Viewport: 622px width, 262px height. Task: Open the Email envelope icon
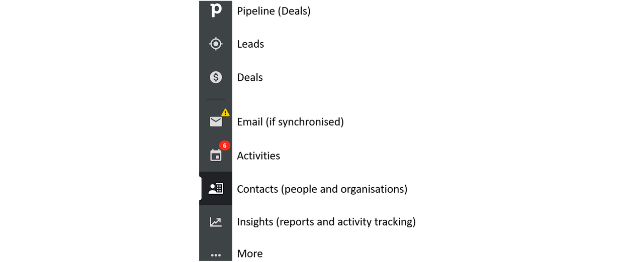pos(216,121)
